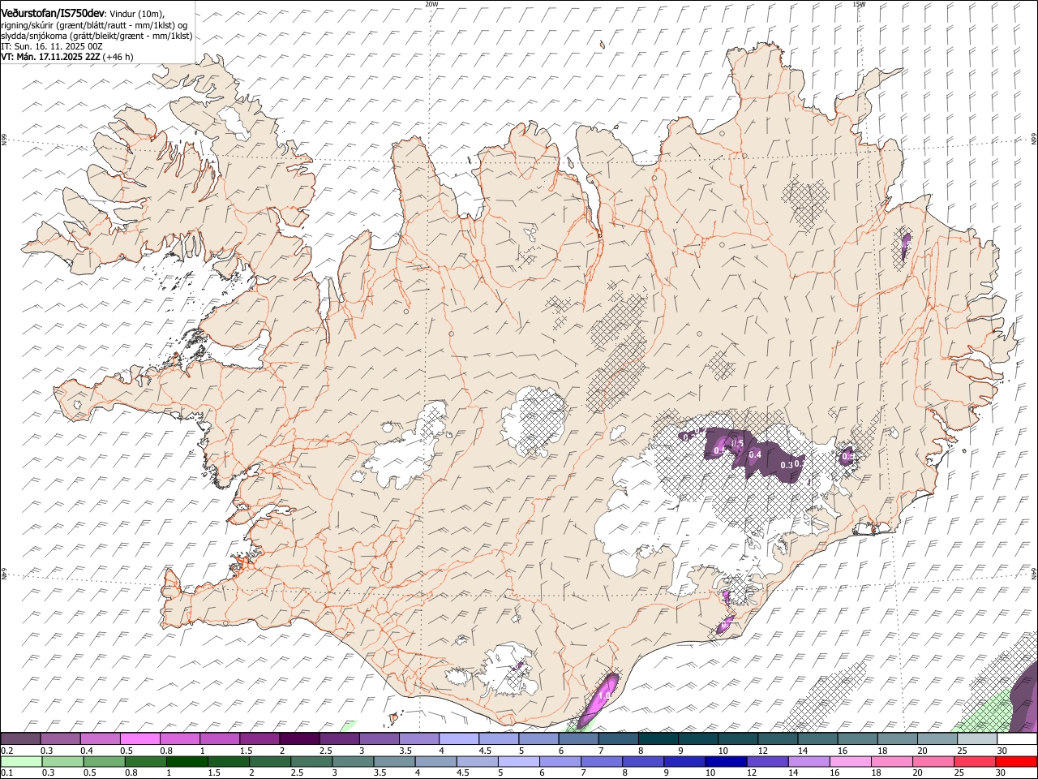Pick the deep navy blue swatch between 10 and 12, lower legend
Screen dimensions: 1038x779
pos(726,761)
